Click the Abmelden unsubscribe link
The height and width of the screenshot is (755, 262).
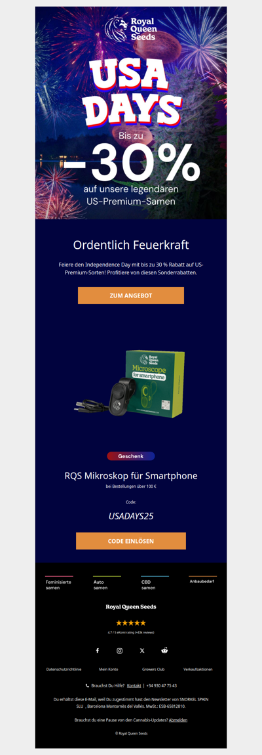tap(178, 720)
